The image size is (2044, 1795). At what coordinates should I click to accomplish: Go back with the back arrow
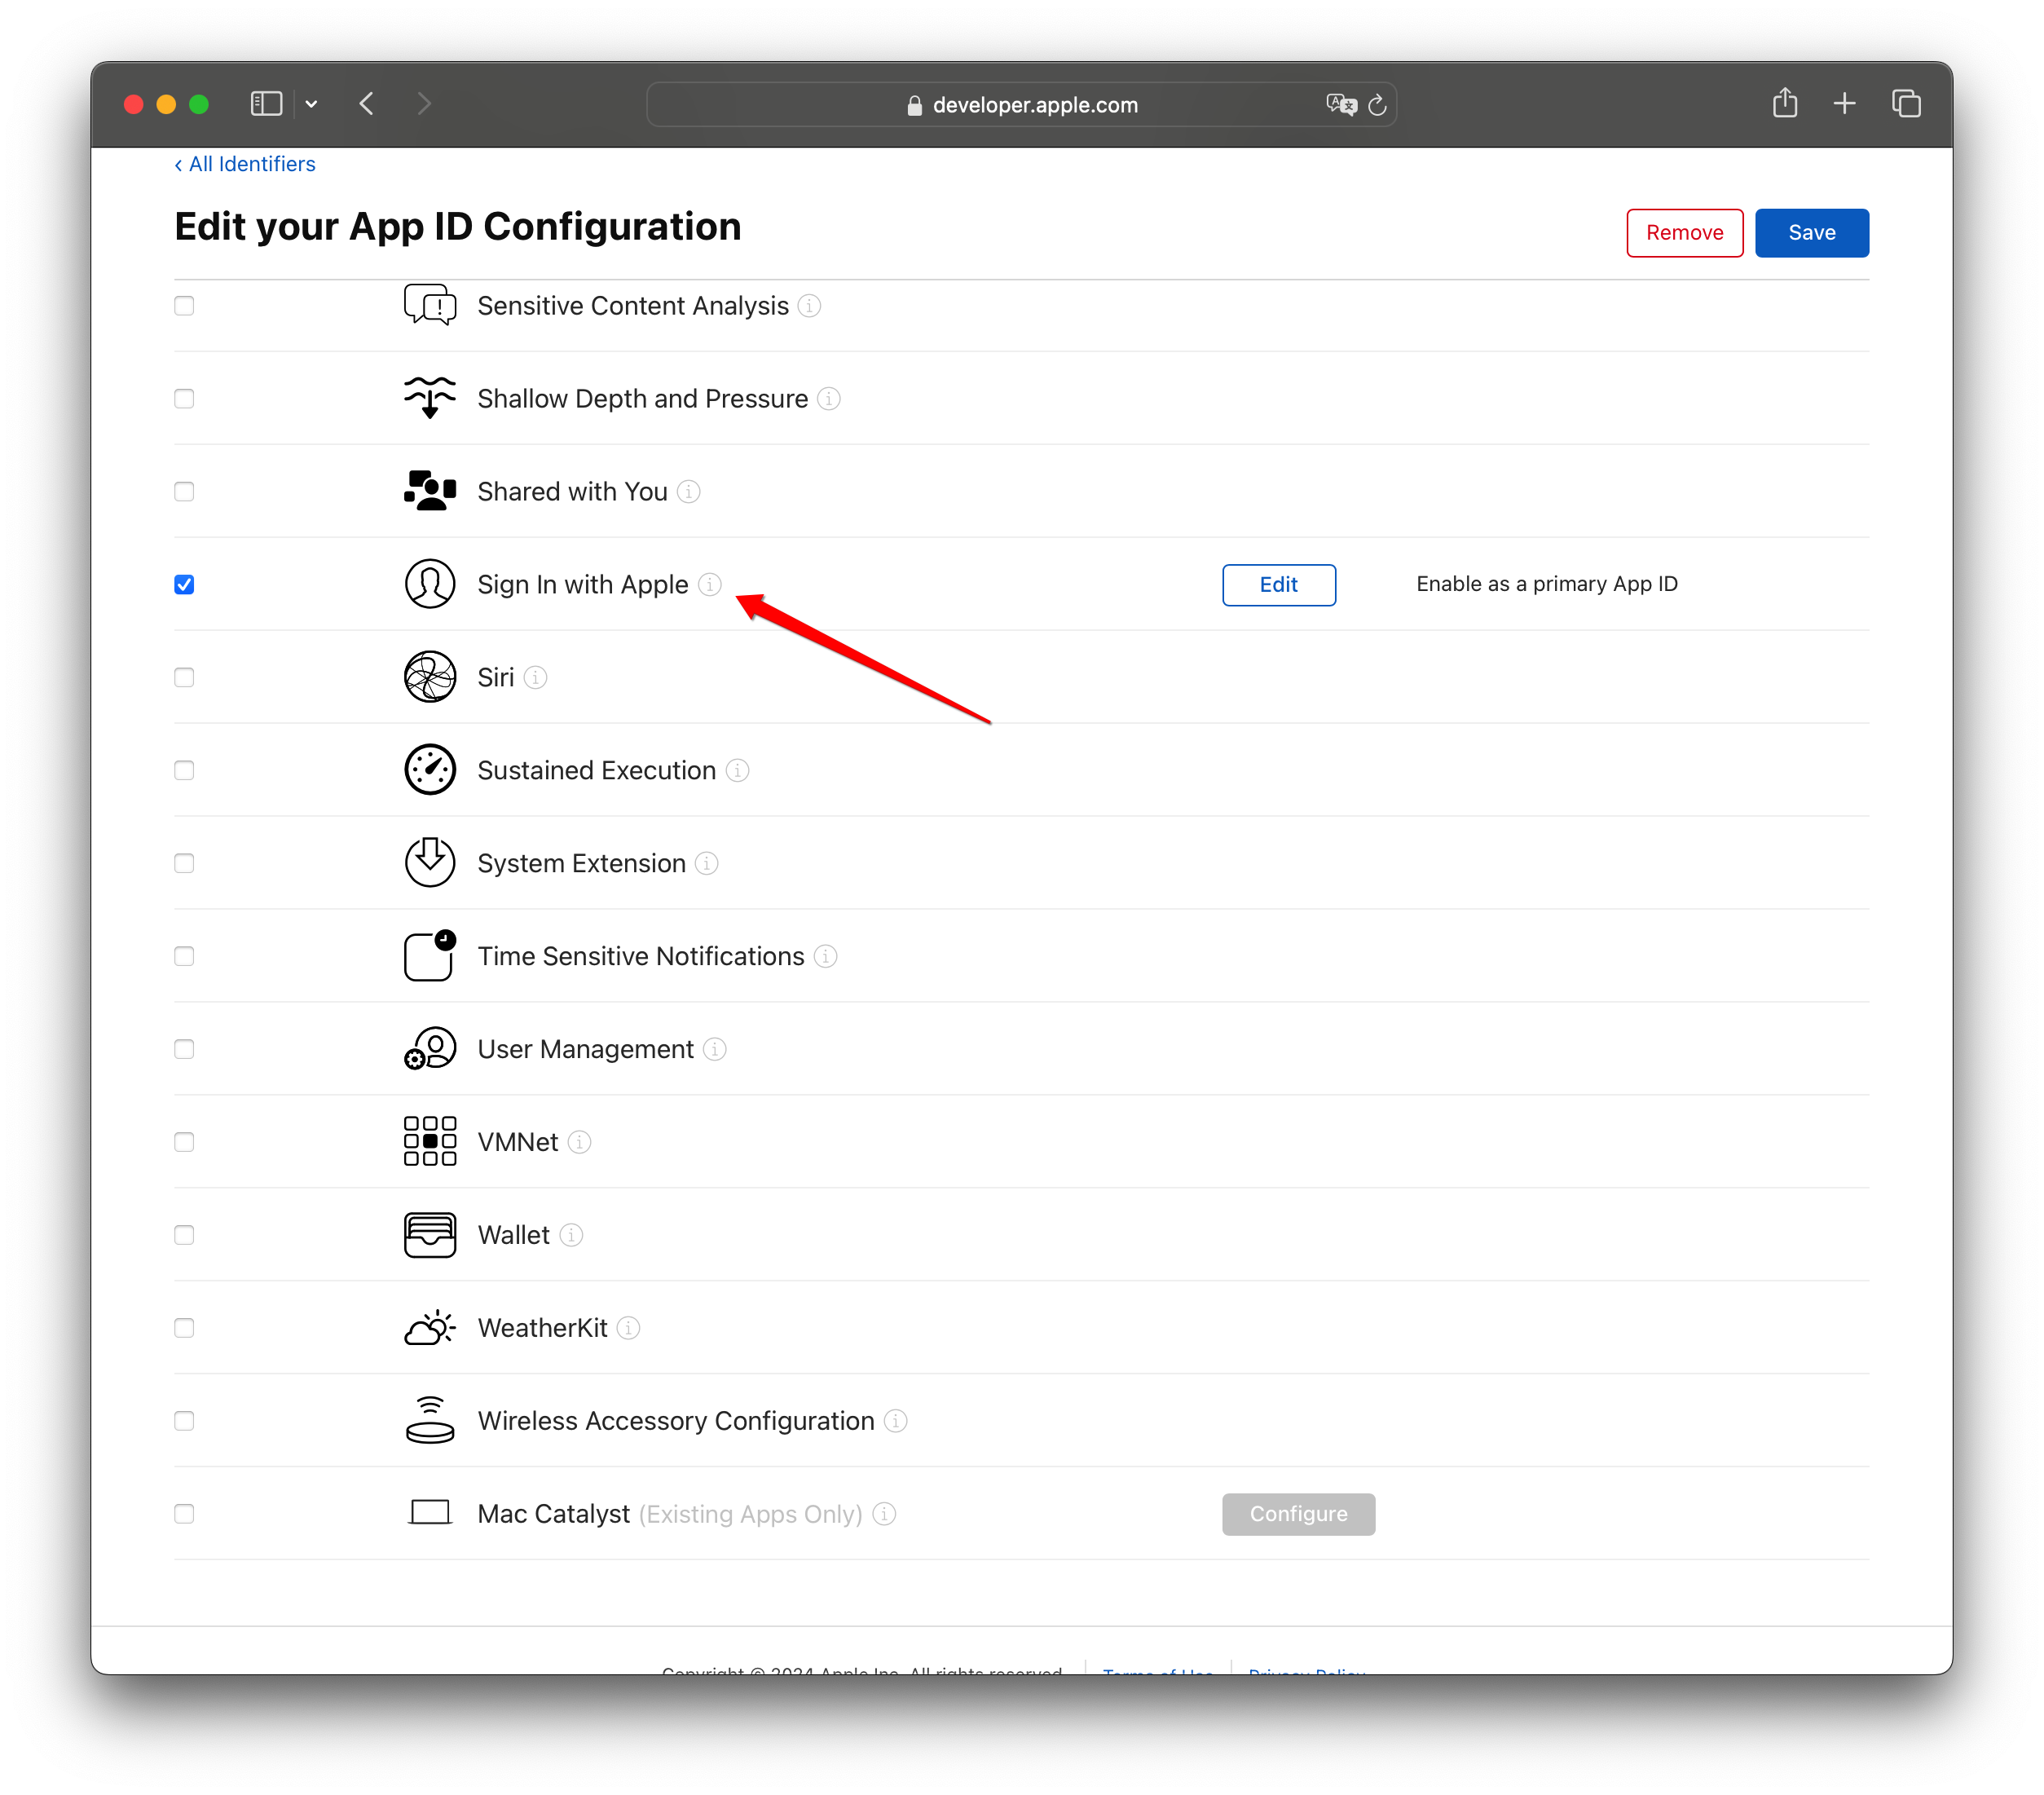(367, 104)
